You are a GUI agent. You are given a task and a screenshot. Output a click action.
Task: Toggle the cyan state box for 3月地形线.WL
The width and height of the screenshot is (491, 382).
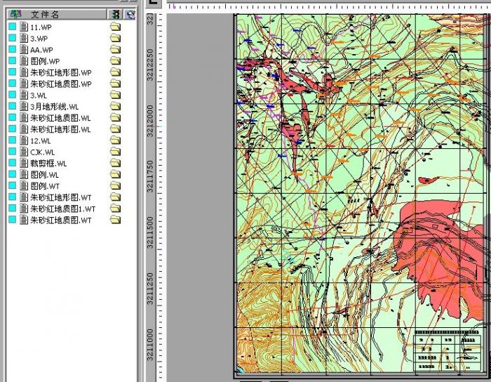tap(13, 107)
